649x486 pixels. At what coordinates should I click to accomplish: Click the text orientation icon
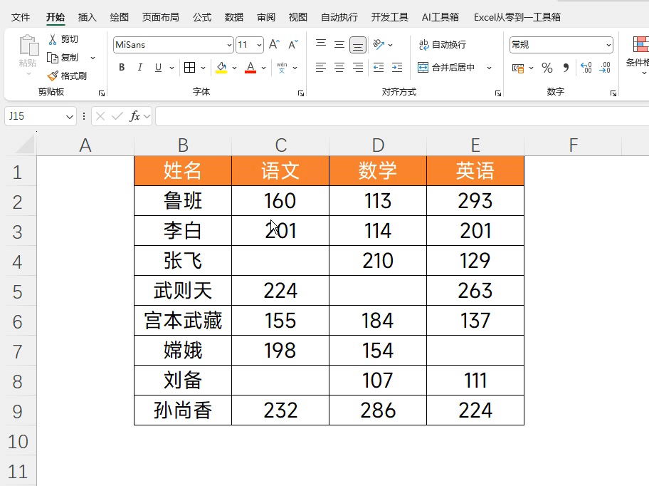tap(379, 45)
